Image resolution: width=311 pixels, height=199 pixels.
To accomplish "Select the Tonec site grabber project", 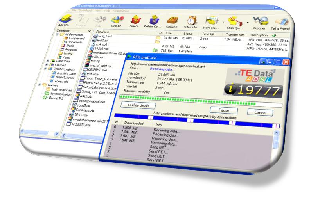I will [x=59, y=81].
